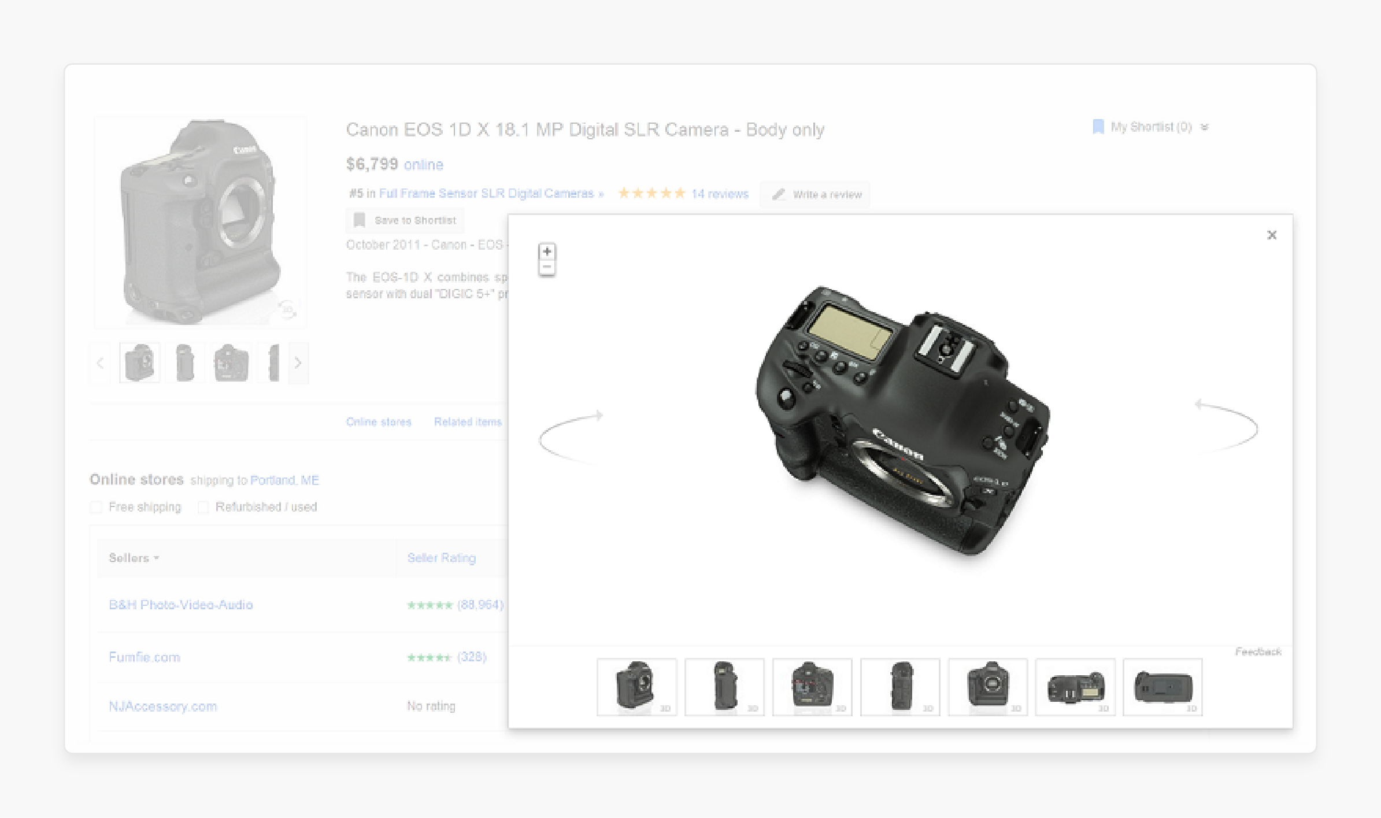
Task: Click the product title Canon EOS 1D X
Action: point(585,129)
